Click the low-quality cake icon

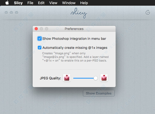tap(67, 78)
